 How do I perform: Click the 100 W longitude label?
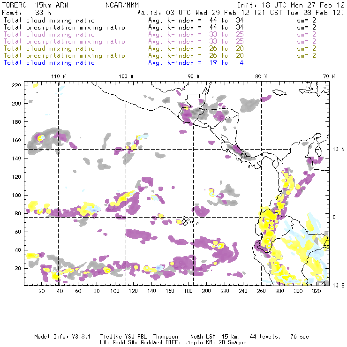tap(126, 76)
